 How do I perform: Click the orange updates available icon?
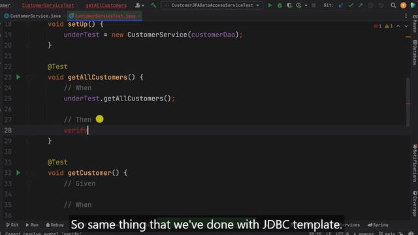(404, 5)
